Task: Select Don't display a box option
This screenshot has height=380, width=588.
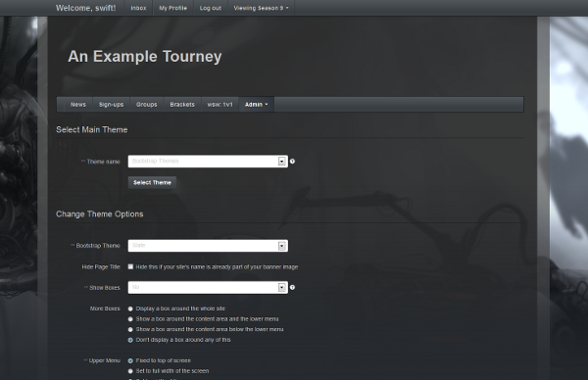Action: [x=130, y=340]
